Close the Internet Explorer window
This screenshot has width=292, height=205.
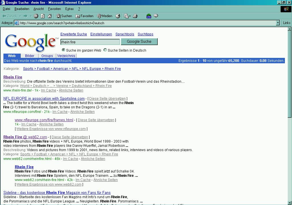pos(289,2)
